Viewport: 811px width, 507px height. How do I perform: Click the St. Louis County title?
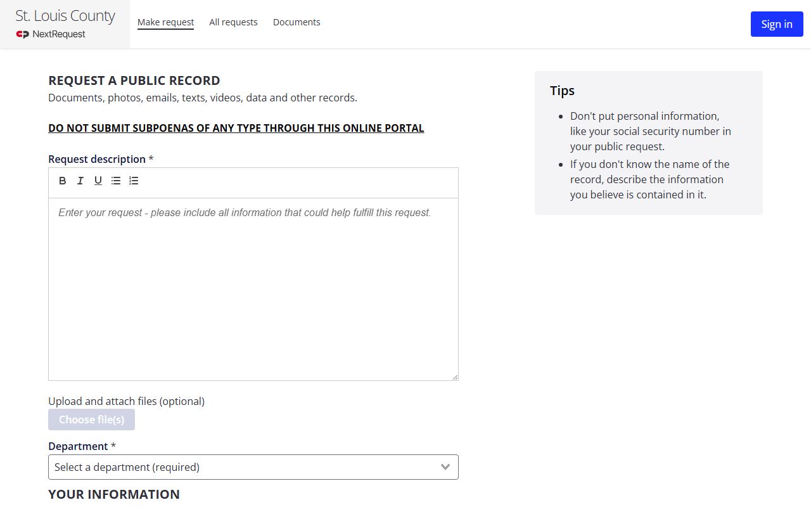click(65, 16)
